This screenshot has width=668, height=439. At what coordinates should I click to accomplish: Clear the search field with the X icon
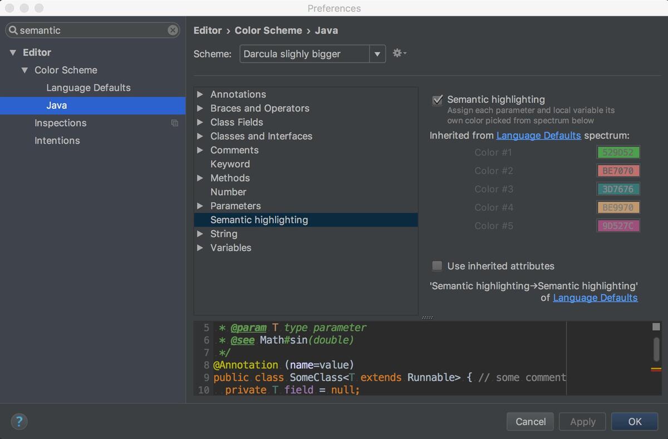coord(173,30)
